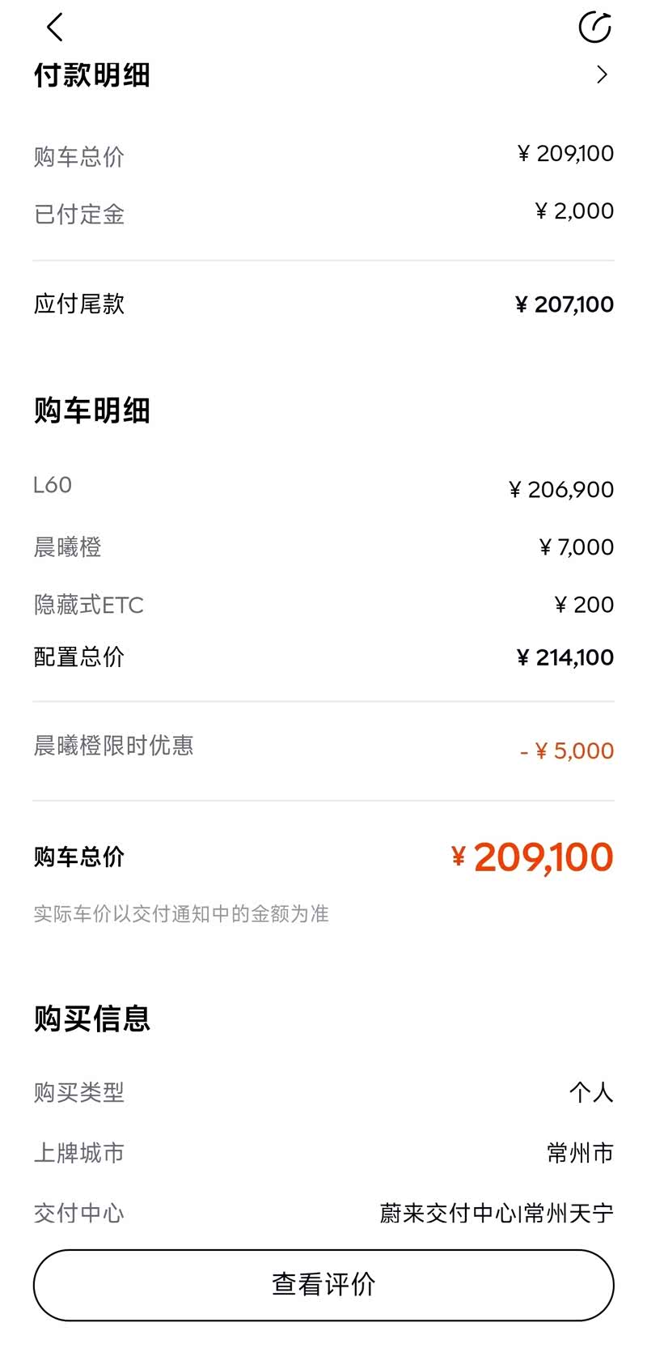Tap the 已付定金 deposit row label
Image resolution: width=647 pixels, height=1348 pixels.
click(79, 215)
